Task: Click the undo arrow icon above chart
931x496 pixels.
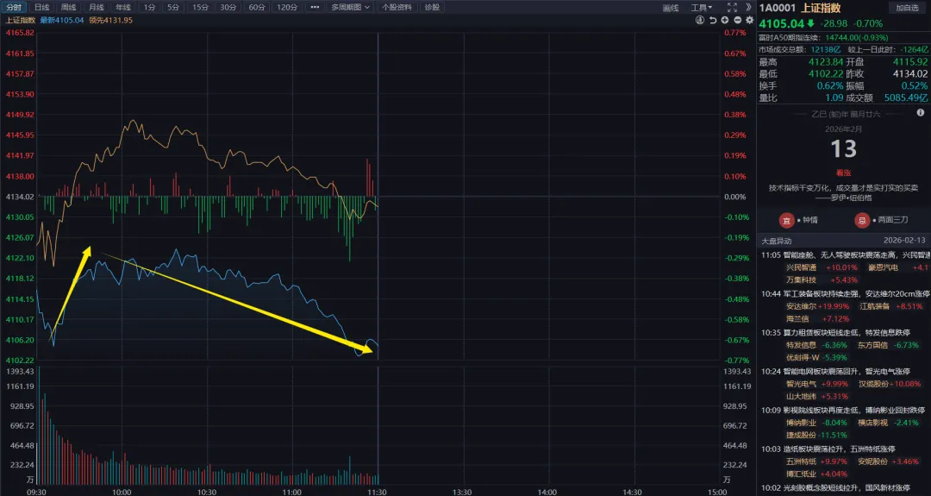Action: pos(713,20)
